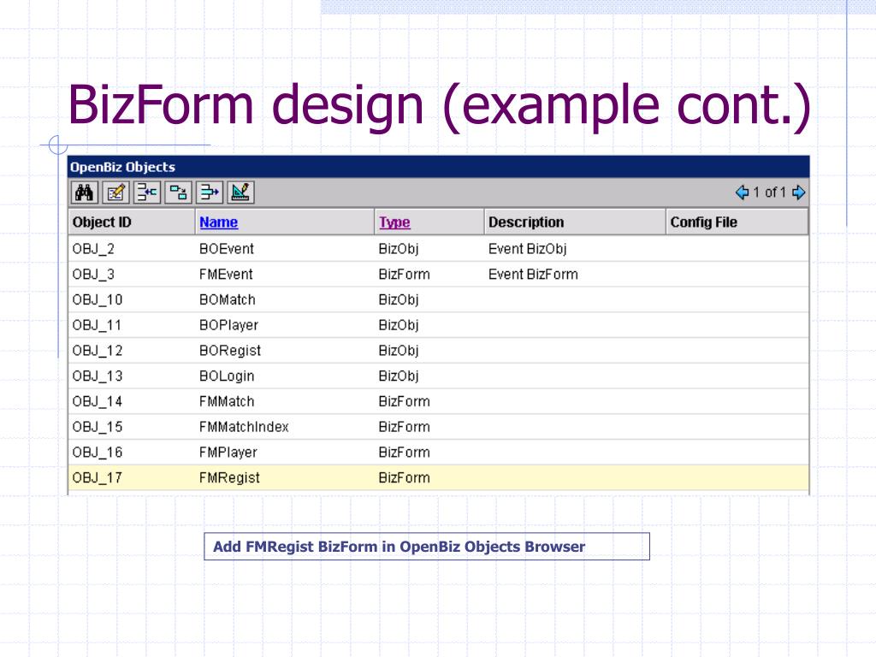
Task: Select the OBJ_13 row ID
Action: click(98, 376)
